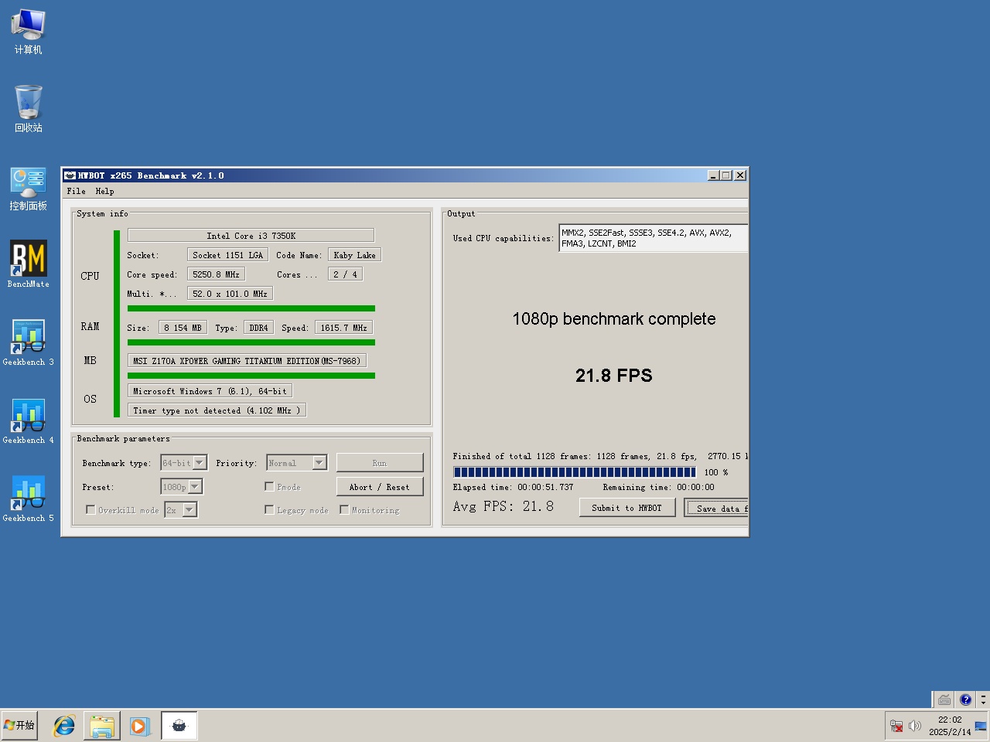This screenshot has width=990, height=742.
Task: Click the MSI Z170A XPOWER motherboard field
Action: pyautogui.click(x=247, y=361)
